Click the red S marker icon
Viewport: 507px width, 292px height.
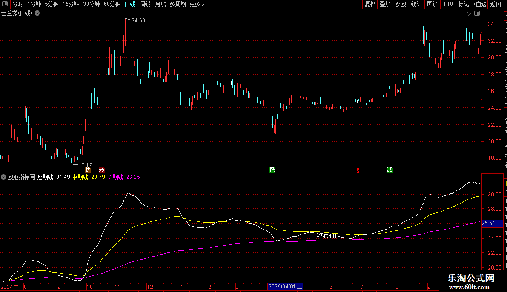point(358,170)
